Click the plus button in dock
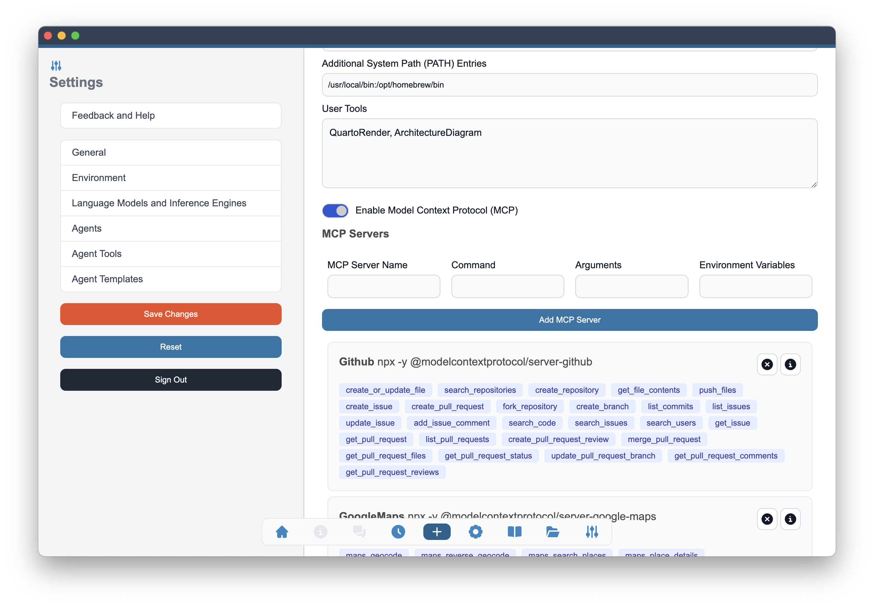874x607 pixels. [x=437, y=532]
